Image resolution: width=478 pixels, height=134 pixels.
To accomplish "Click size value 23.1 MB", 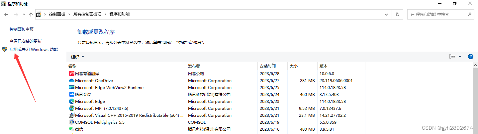I will [306, 115].
